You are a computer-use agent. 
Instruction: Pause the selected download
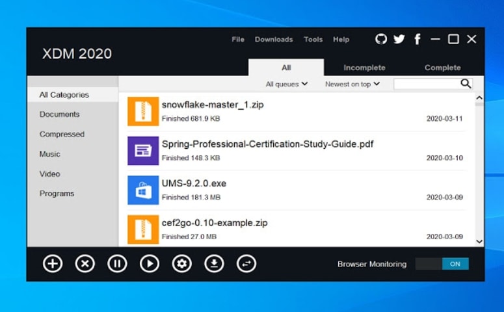(117, 264)
